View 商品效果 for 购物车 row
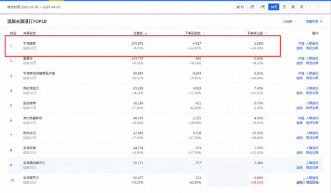This screenshot has height=193, width=331. point(312,138)
